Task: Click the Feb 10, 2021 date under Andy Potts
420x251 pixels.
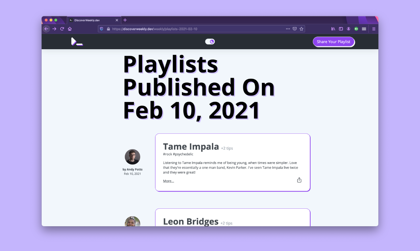Action: click(132, 174)
